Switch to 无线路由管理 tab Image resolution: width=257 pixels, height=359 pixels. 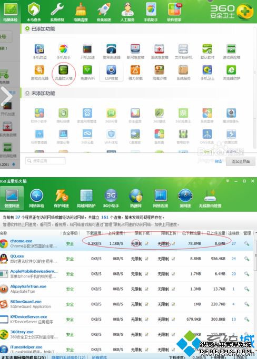coord(210,198)
